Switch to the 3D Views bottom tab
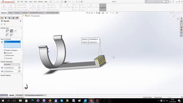 (x=19, y=95)
